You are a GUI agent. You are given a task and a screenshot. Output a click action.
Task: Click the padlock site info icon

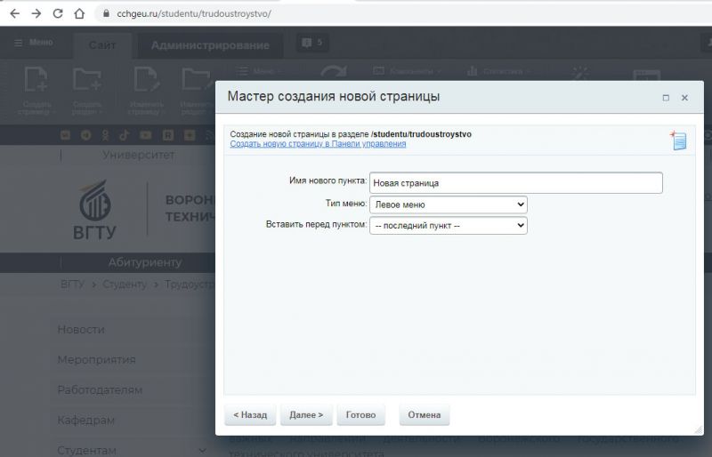point(106,14)
